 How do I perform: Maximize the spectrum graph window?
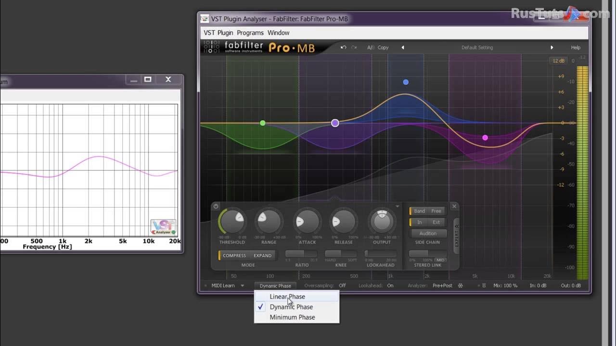[x=148, y=79]
